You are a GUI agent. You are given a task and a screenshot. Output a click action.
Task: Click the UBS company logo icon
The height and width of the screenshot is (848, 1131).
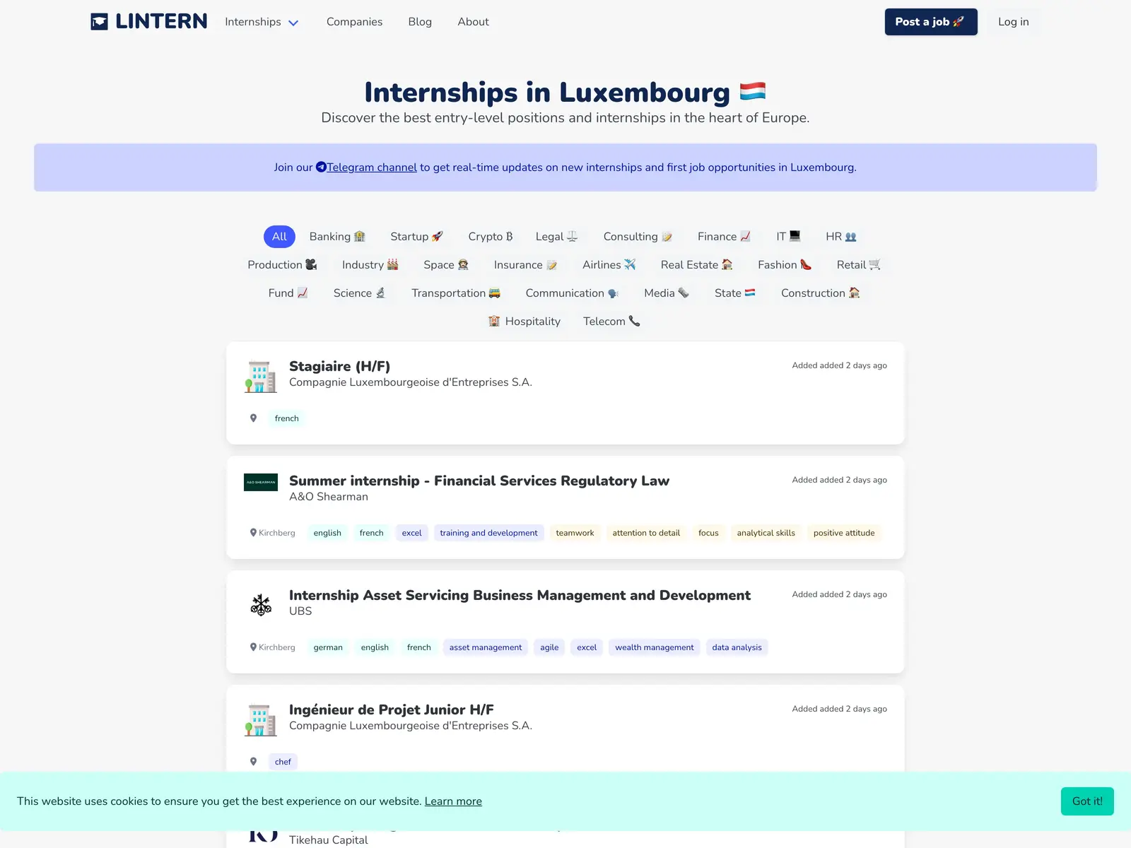coord(261,605)
